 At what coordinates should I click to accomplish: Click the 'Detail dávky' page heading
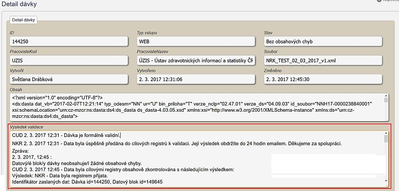pyautogui.click(x=19, y=4)
